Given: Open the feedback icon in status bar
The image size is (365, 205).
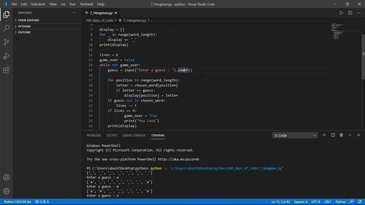Looking at the screenshot, I should pos(352,202).
